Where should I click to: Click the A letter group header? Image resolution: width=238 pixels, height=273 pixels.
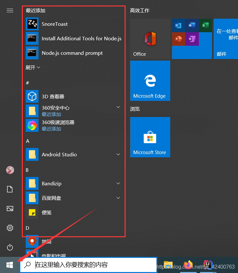point(28,141)
